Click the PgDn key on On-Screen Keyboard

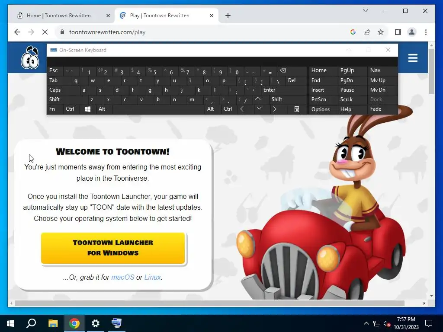click(352, 80)
